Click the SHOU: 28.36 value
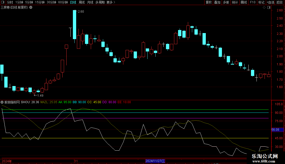This screenshot has width=285, height=164. pyautogui.click(x=30, y=102)
